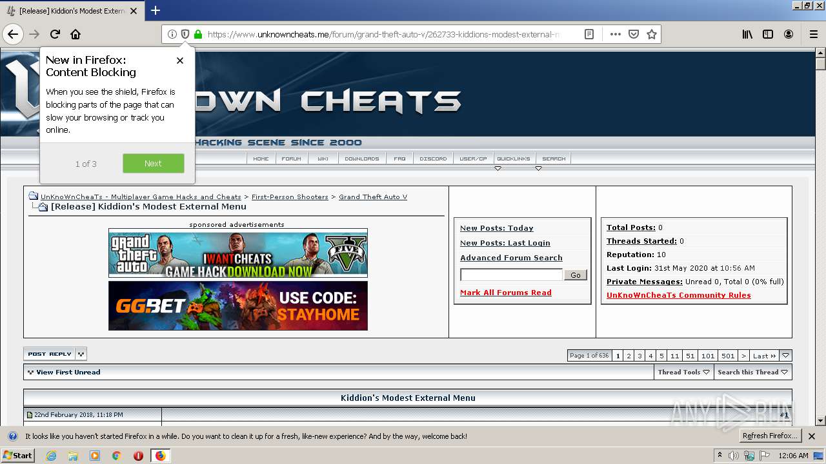The image size is (826, 464).
Task: Close the Content Blocking tooltip
Action: pyautogui.click(x=180, y=61)
